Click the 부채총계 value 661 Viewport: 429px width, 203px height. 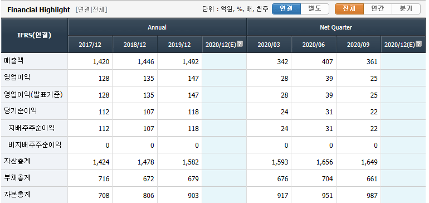(372, 178)
